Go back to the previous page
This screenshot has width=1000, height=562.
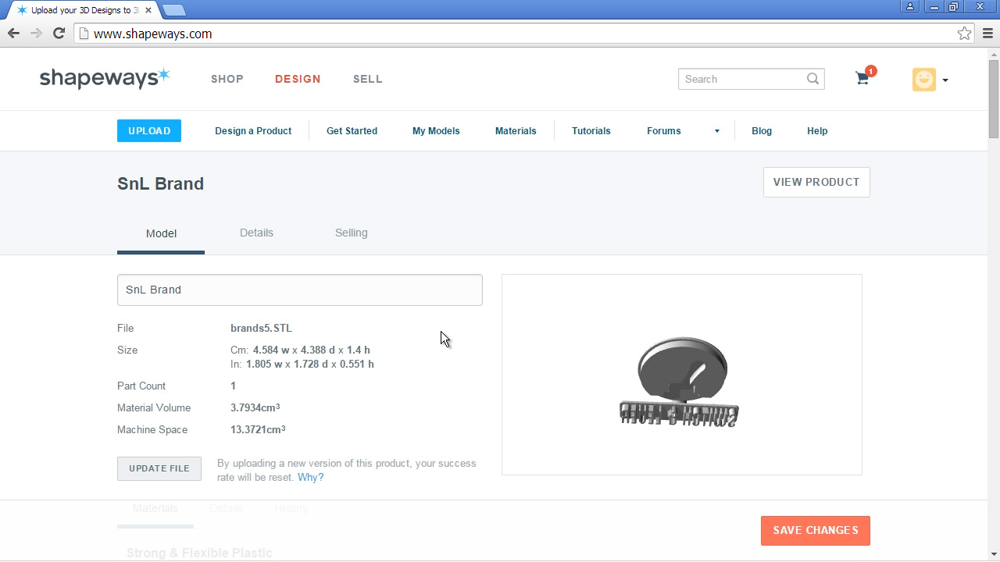pyautogui.click(x=13, y=34)
